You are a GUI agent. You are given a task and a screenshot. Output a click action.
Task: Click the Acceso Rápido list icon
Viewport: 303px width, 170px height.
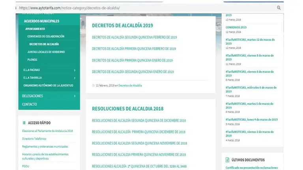tap(24, 123)
